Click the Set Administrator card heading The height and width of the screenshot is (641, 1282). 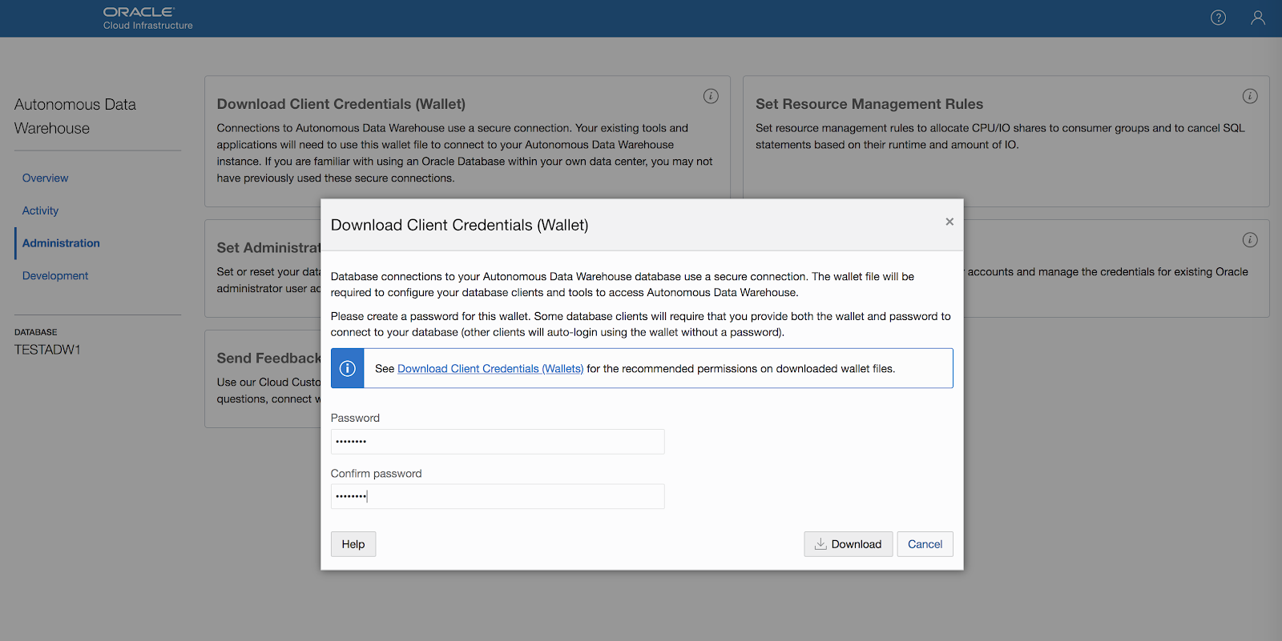click(268, 248)
